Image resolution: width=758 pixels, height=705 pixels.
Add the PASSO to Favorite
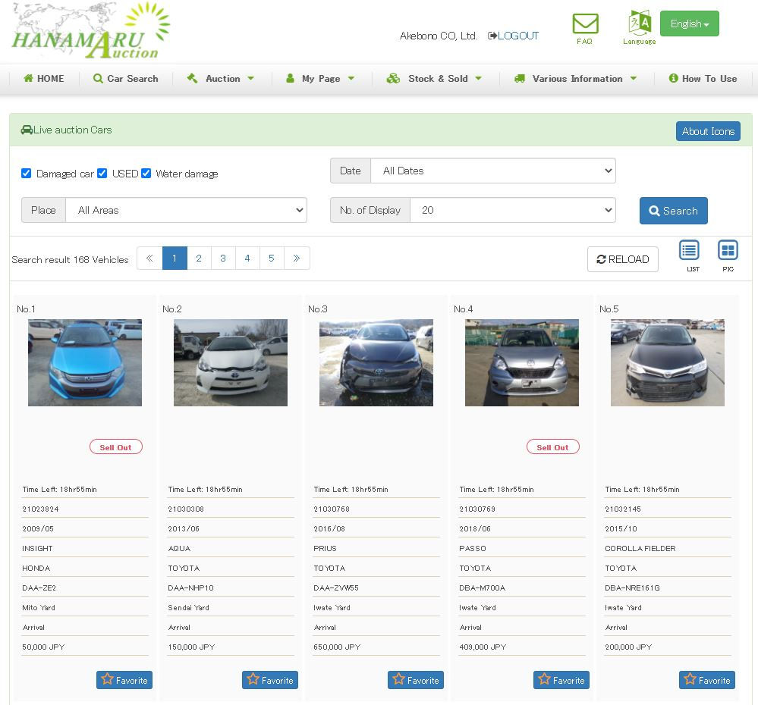(561, 680)
